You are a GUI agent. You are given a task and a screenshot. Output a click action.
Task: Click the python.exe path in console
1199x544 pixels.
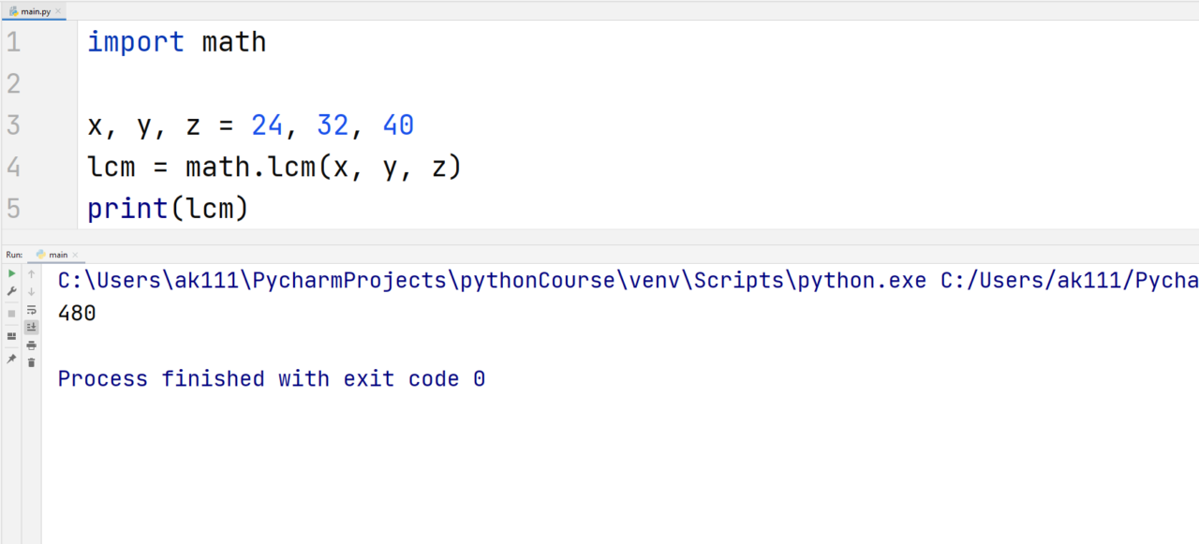375,280
